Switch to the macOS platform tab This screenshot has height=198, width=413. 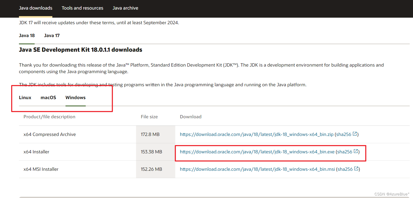click(48, 98)
